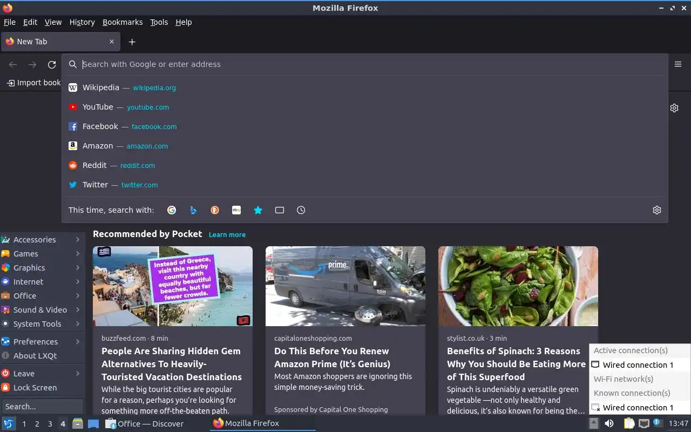Expand the System Tools submenu

43,324
